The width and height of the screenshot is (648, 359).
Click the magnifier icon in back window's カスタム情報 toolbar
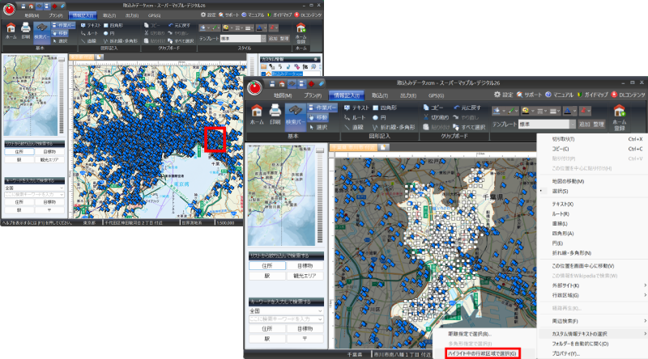pyautogui.click(x=313, y=66)
